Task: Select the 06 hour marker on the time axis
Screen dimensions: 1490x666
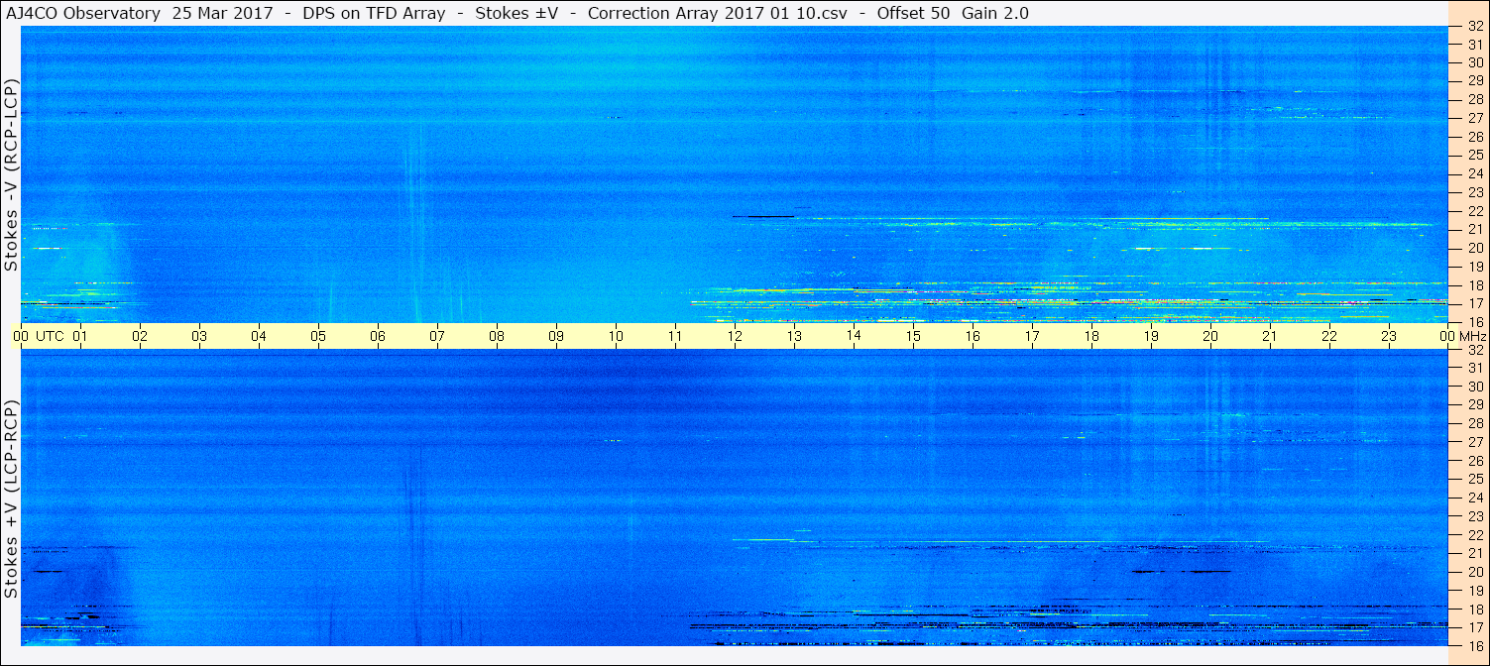Action: (x=378, y=336)
